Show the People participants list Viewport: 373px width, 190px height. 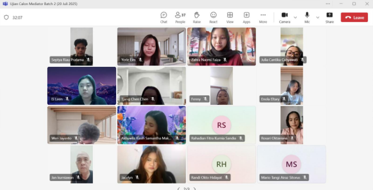(x=180, y=17)
